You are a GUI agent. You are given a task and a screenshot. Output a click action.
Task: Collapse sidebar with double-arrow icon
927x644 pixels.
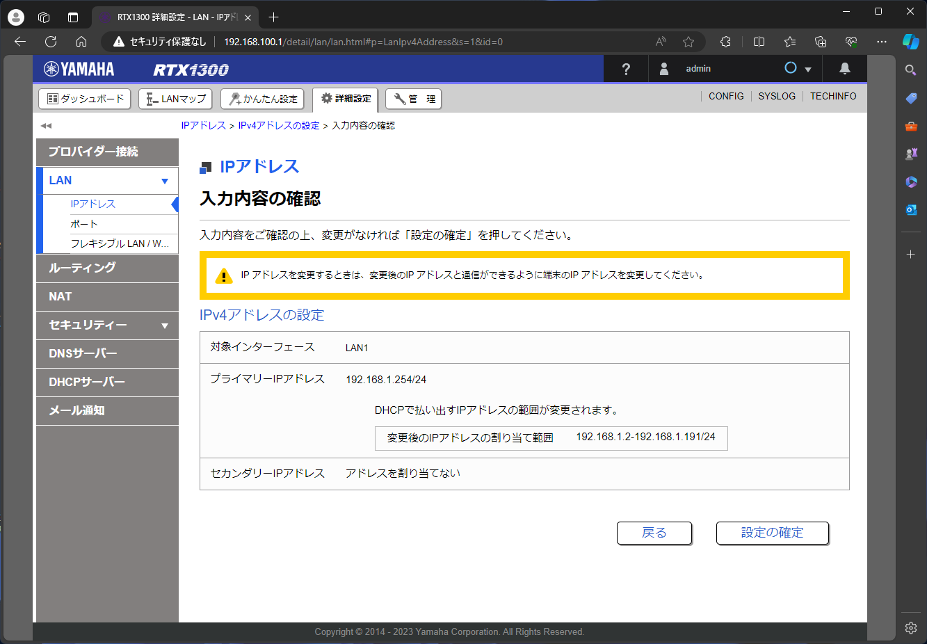(x=46, y=126)
